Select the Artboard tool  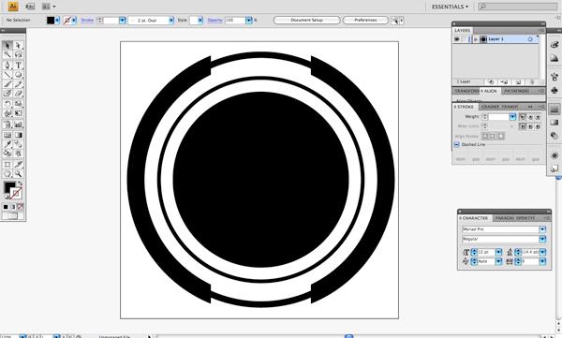7,165
